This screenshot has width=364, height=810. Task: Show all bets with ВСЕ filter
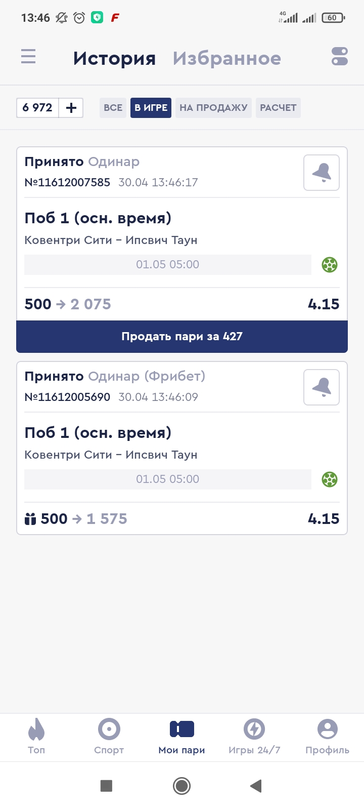[x=113, y=108]
